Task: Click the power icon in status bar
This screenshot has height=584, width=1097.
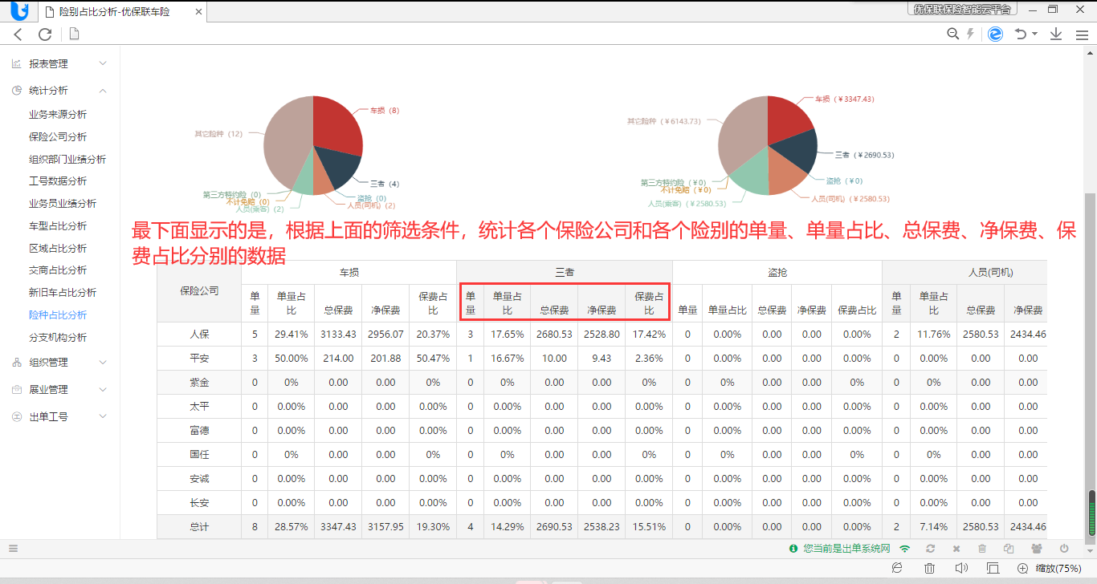Action: (1064, 549)
